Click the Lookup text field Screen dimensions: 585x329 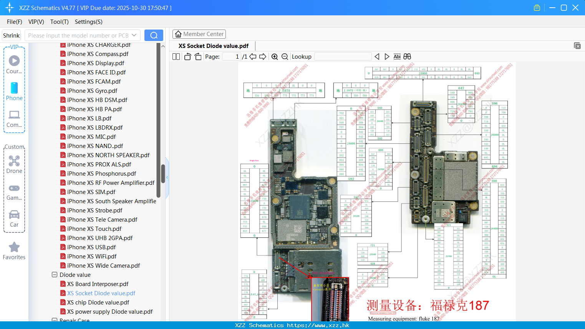(x=343, y=57)
